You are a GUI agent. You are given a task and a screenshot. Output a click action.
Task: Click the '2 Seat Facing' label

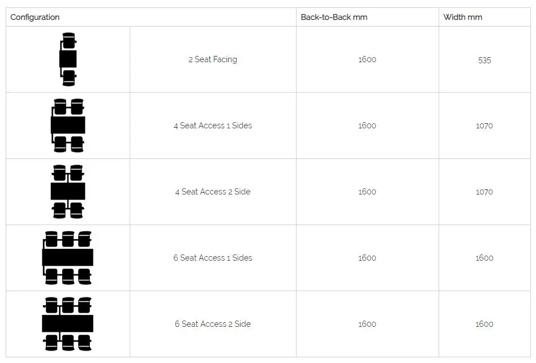[213, 59]
